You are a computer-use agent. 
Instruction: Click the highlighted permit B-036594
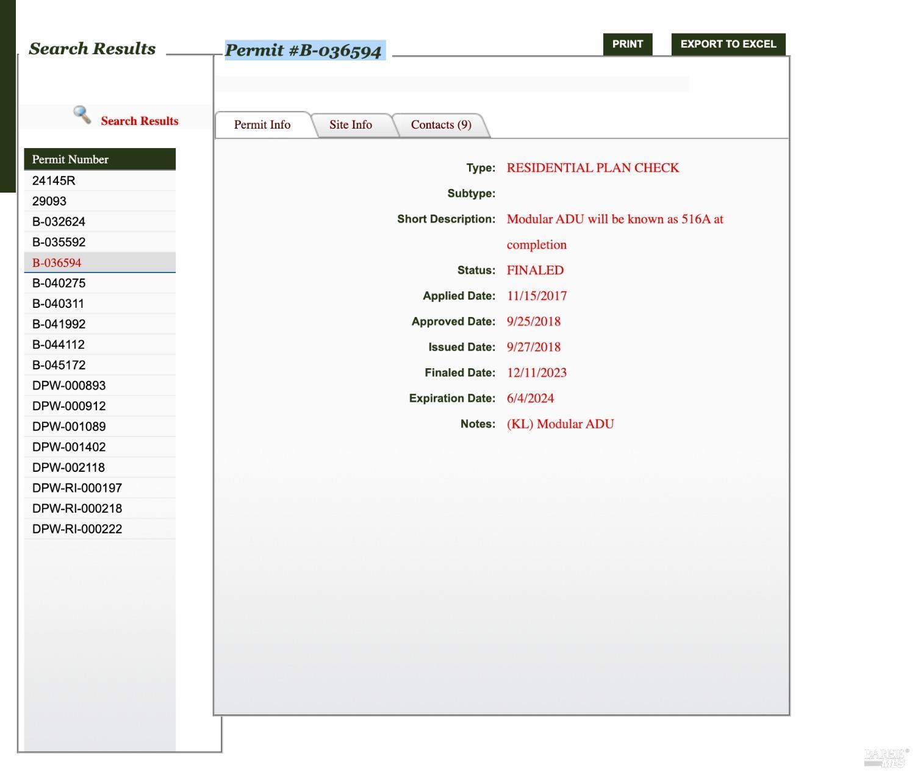(x=57, y=263)
